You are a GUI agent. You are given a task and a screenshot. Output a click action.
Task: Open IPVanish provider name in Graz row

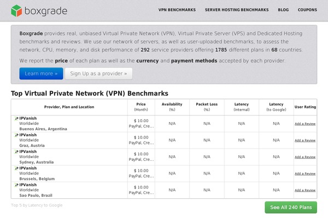pyautogui.click(x=28, y=135)
